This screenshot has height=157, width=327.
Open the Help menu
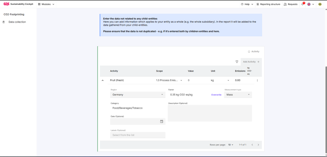point(247,4)
